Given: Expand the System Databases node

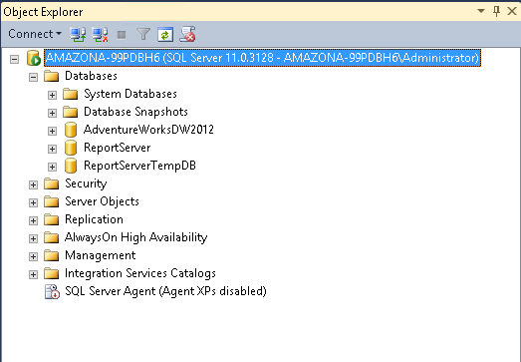Looking at the screenshot, I should (x=52, y=95).
